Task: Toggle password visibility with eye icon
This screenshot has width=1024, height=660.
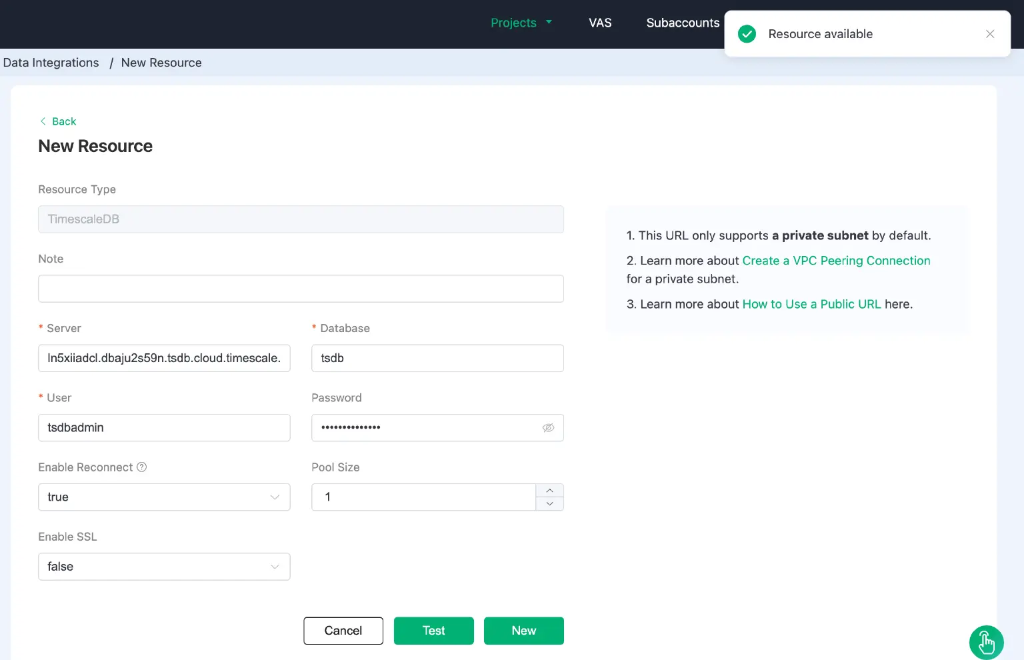Action: coord(549,427)
